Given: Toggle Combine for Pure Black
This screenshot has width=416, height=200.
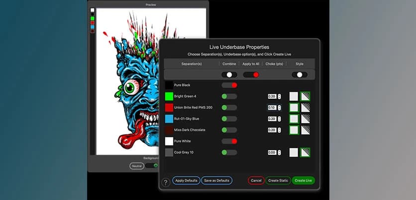Looking at the screenshot, I should [x=229, y=85].
